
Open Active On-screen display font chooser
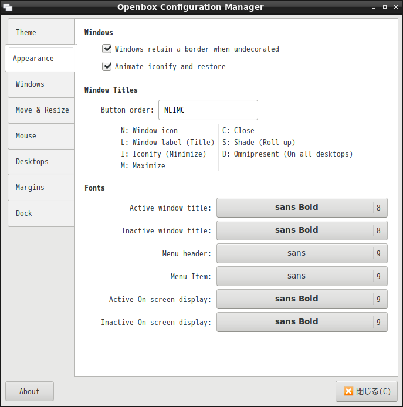(x=302, y=299)
